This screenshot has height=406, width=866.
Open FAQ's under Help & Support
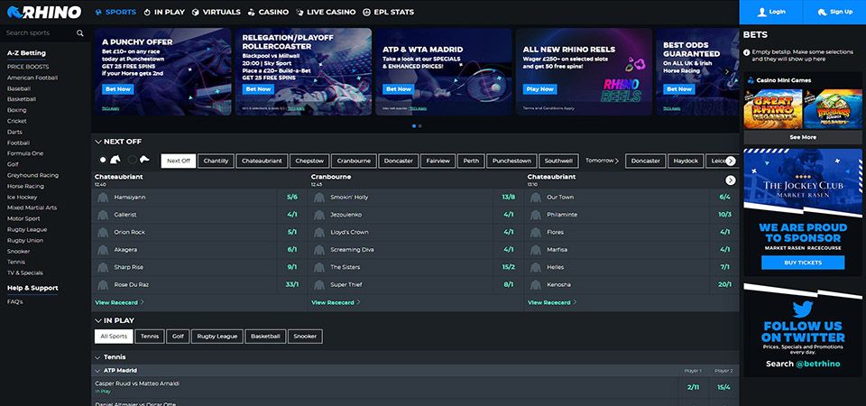[15, 302]
